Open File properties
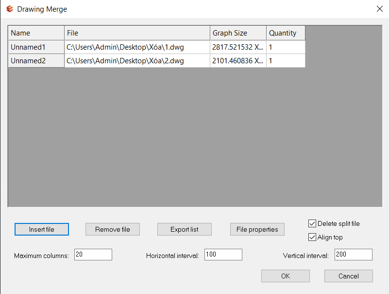This screenshot has height=294, width=389. click(257, 229)
